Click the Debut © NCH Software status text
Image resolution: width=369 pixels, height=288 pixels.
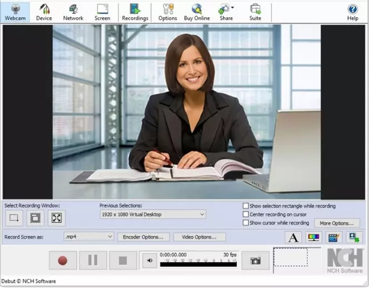(x=28, y=281)
